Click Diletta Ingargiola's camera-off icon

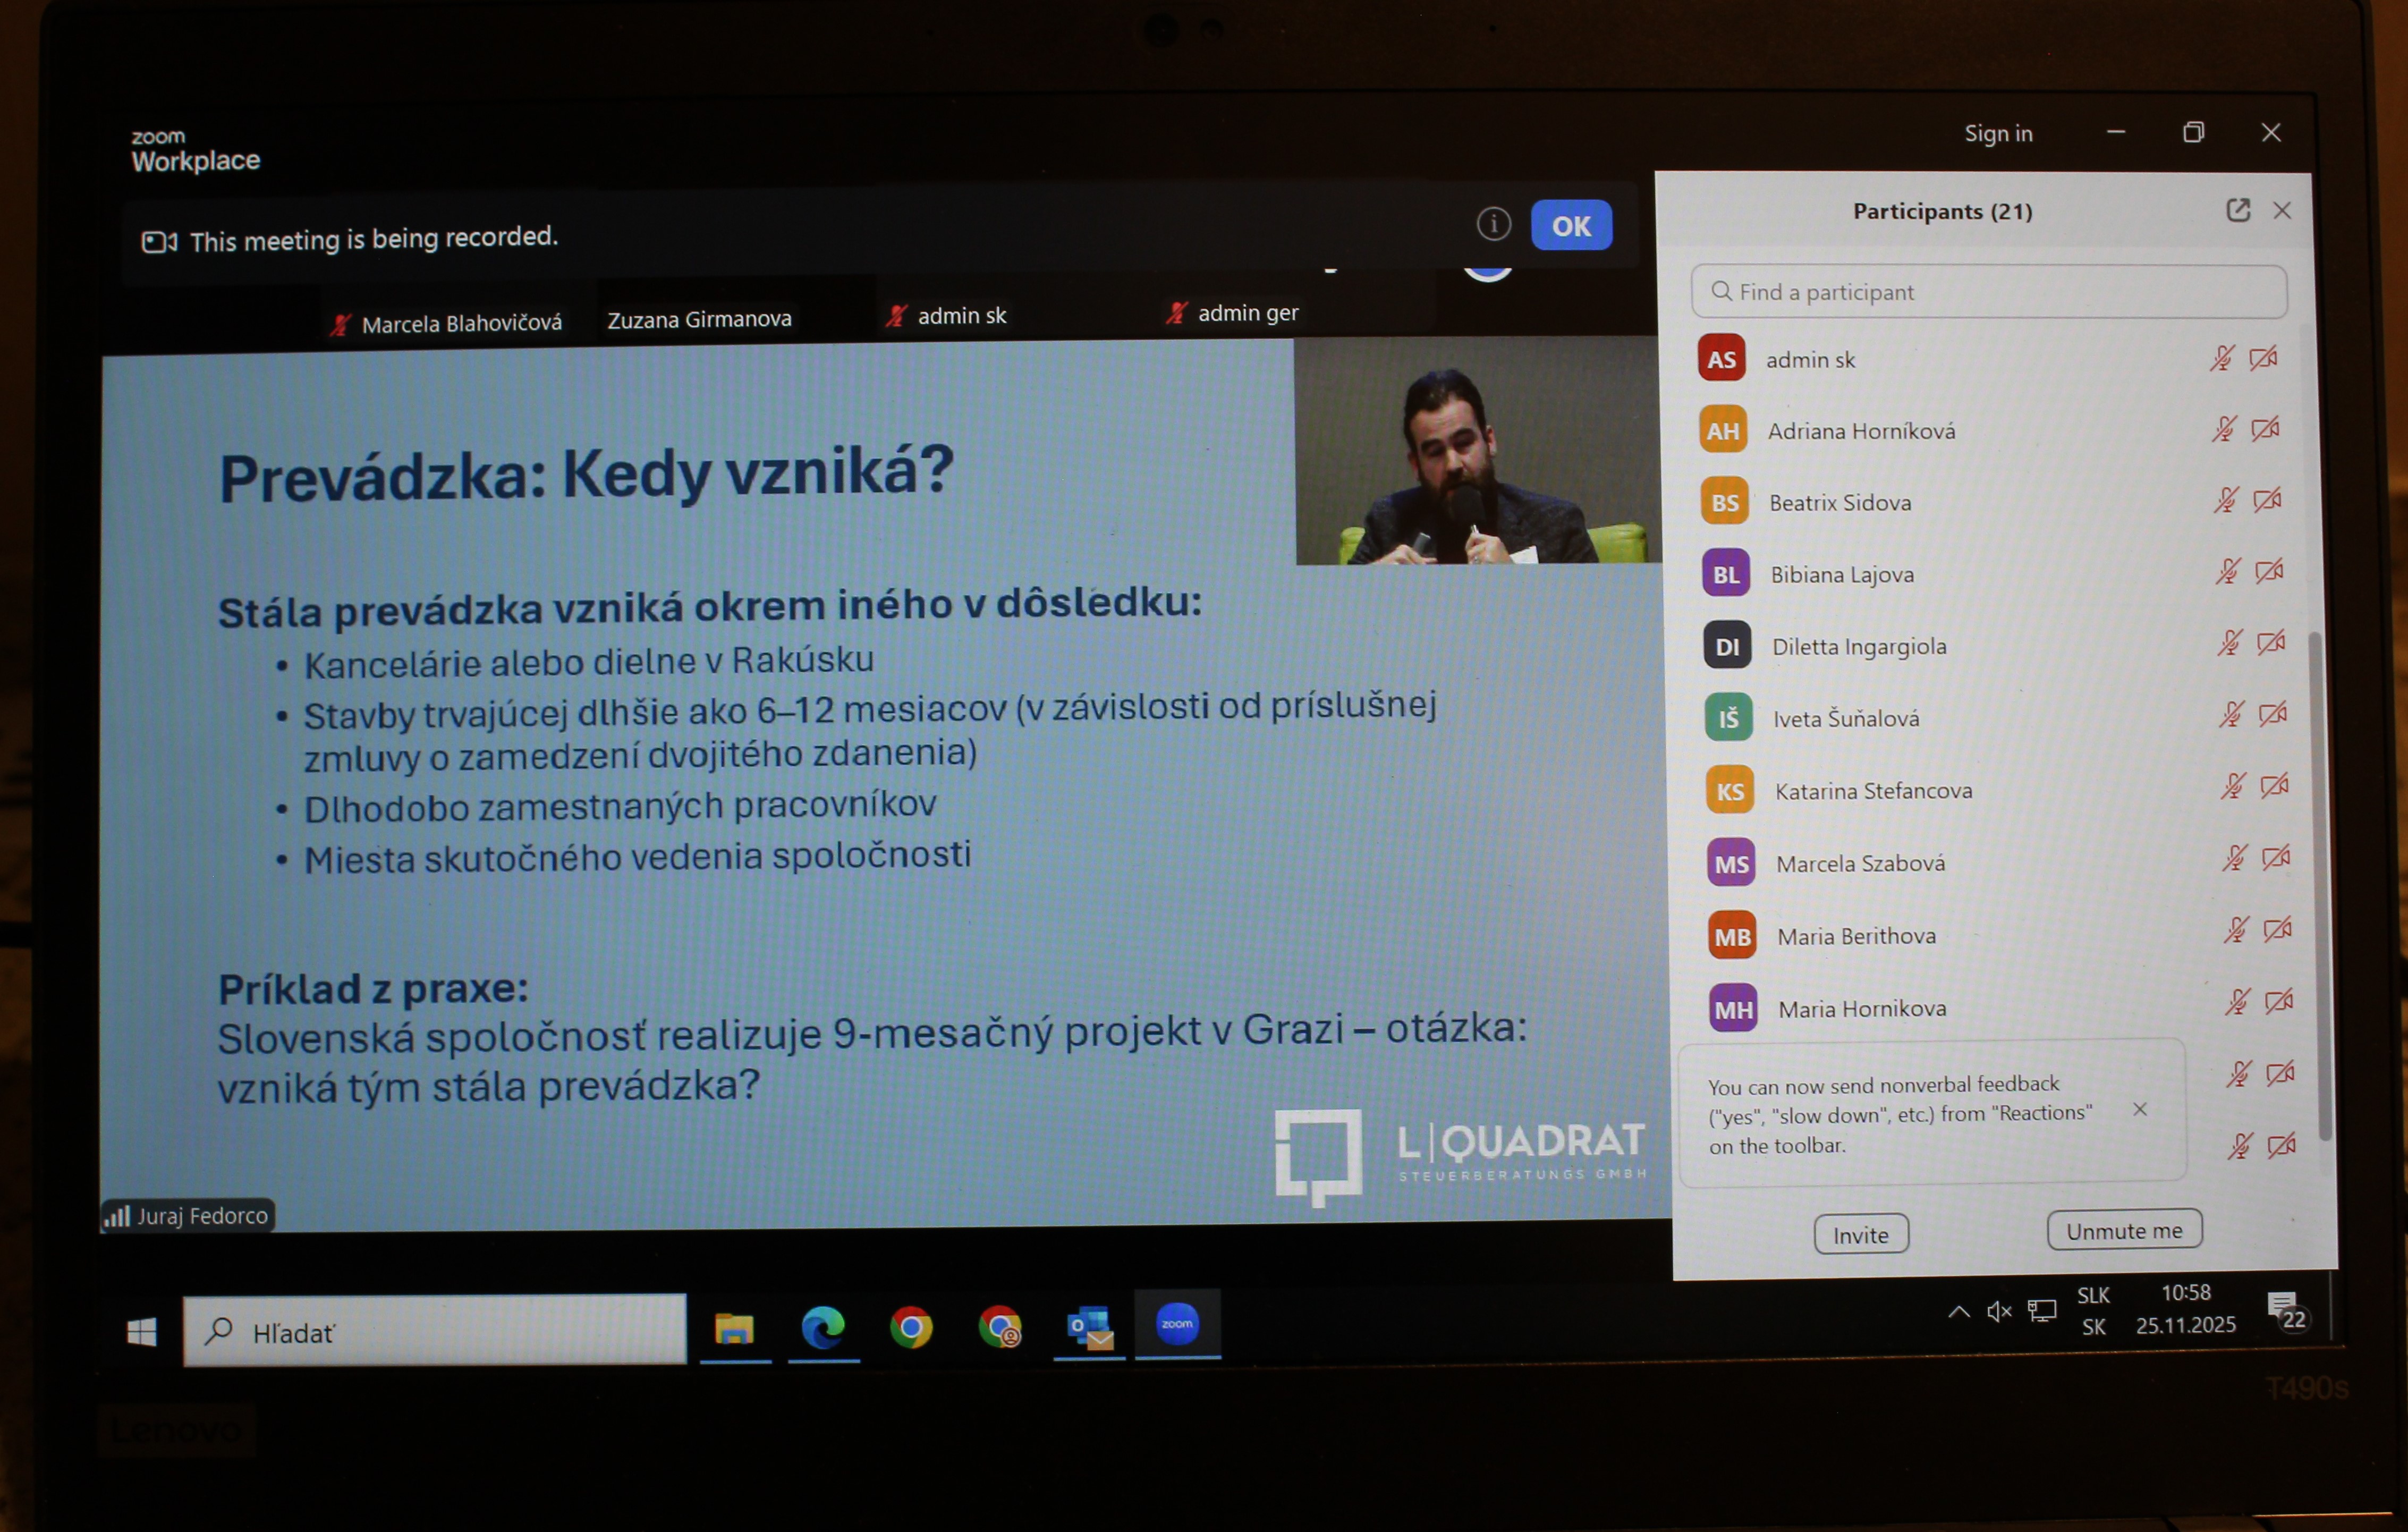pos(2271,643)
